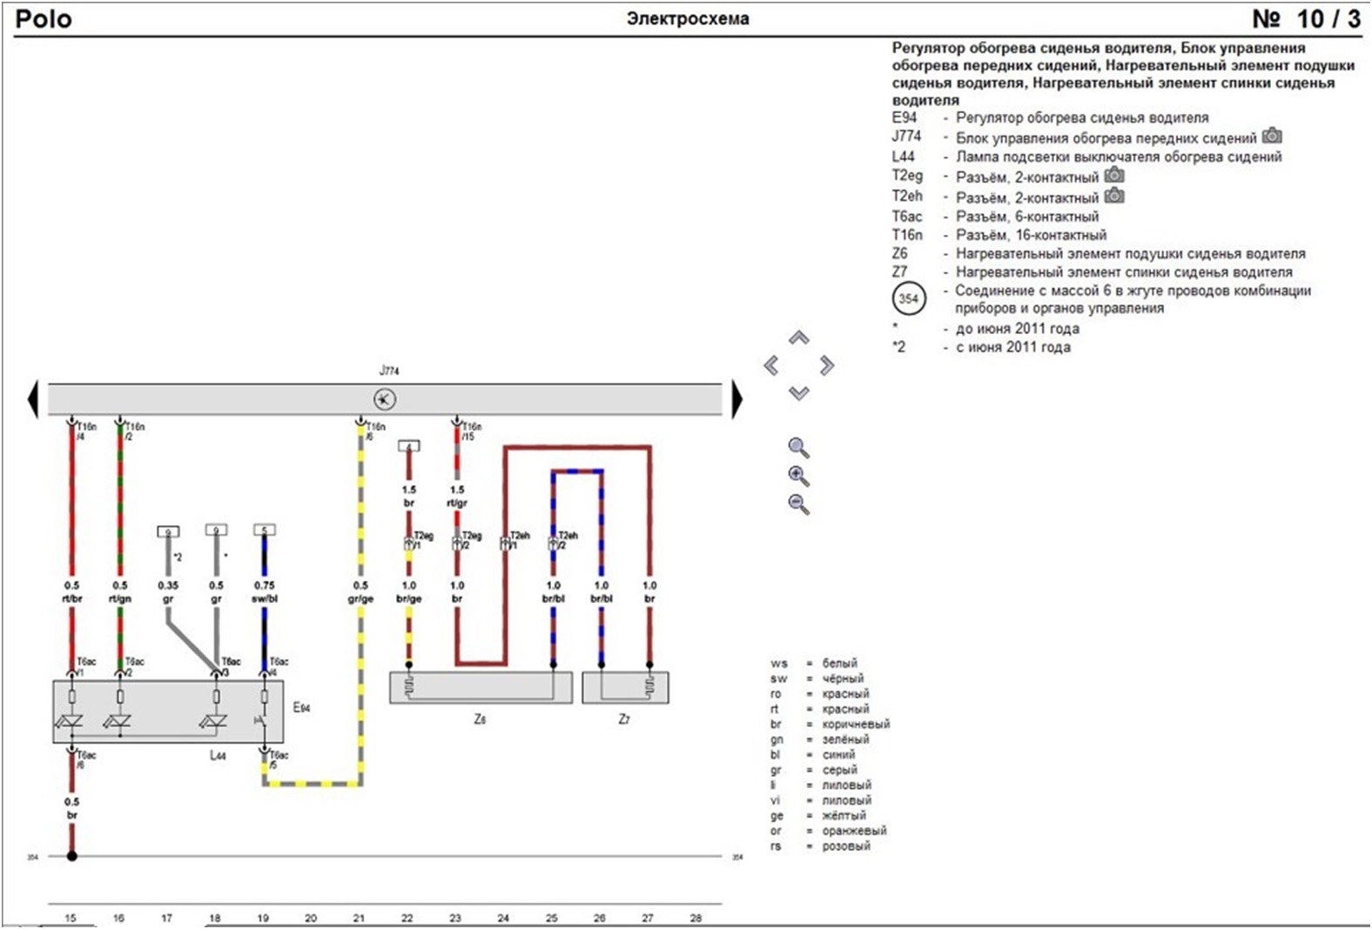Follow reference box 4 above br wire

tap(408, 446)
